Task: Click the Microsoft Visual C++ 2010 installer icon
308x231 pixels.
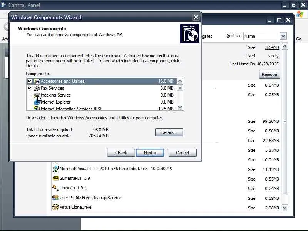Action: [x=55, y=169]
